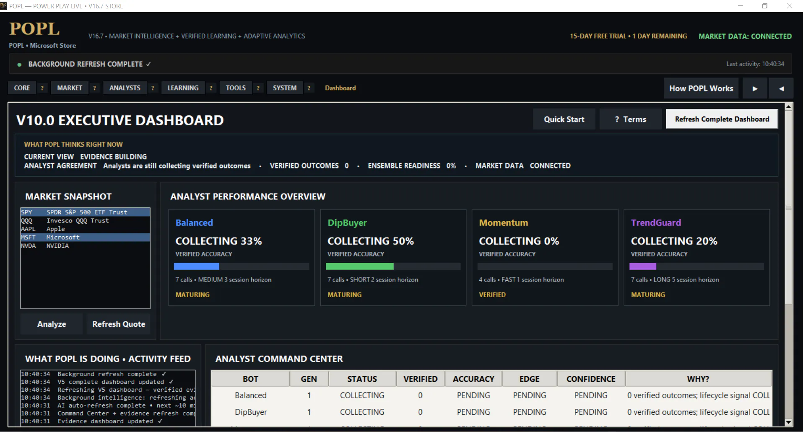The width and height of the screenshot is (803, 432).
Task: Select the Balanced row in Command Center
Action: click(x=491, y=395)
